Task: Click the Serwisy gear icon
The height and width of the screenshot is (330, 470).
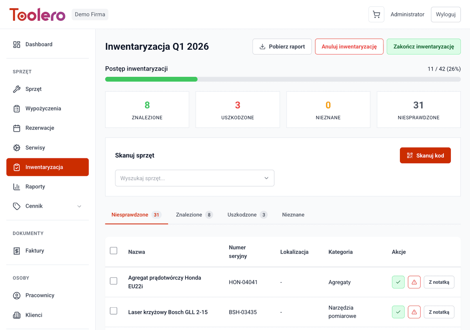Action: pos(16,147)
